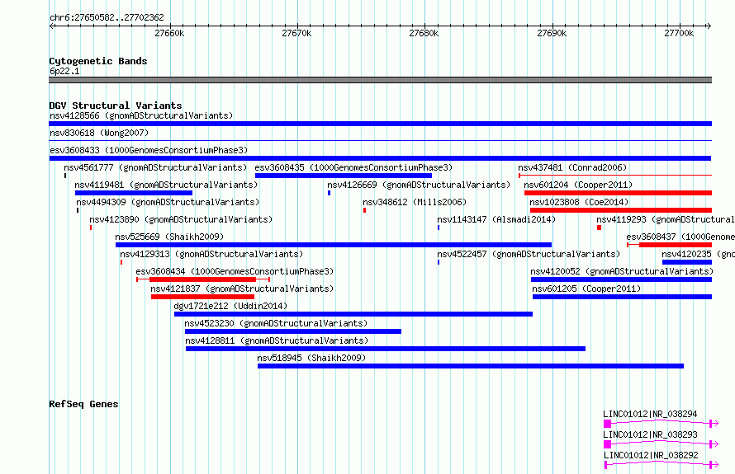This screenshot has height=474, width=735.
Task: Select the nsv518945 blue variant bar
Action: click(471, 366)
